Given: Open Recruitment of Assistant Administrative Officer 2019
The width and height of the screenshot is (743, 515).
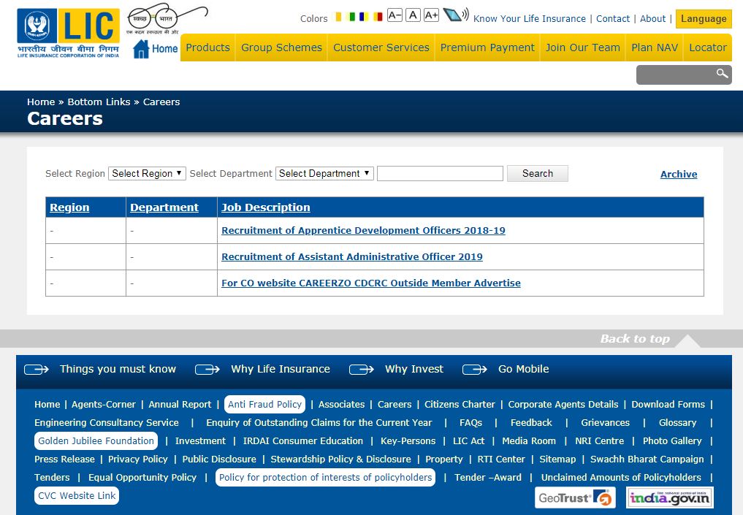Looking at the screenshot, I should click(x=352, y=257).
